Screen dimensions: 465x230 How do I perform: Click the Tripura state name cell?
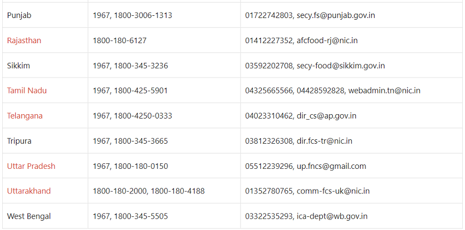coord(19,141)
